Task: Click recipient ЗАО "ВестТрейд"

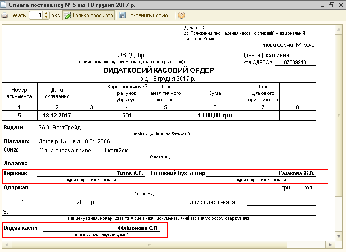Action: click(x=60, y=128)
